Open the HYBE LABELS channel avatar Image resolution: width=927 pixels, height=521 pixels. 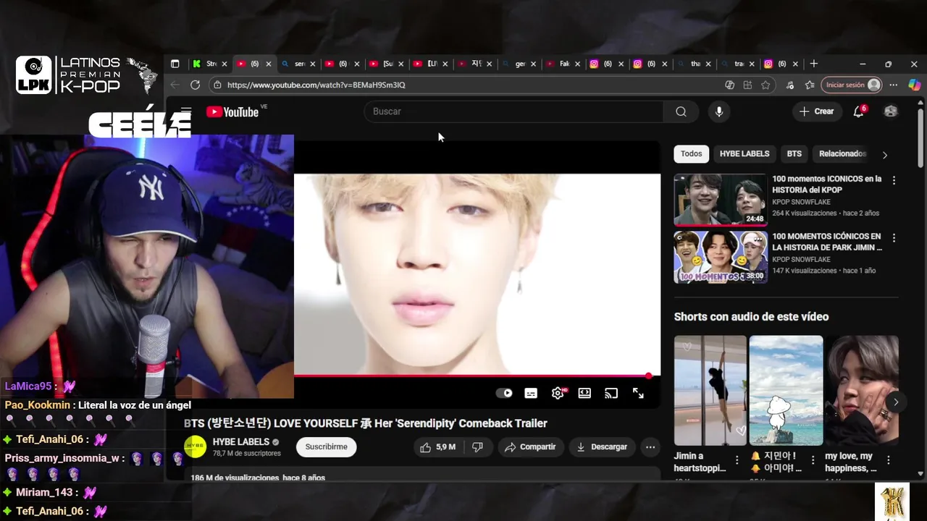[195, 447]
